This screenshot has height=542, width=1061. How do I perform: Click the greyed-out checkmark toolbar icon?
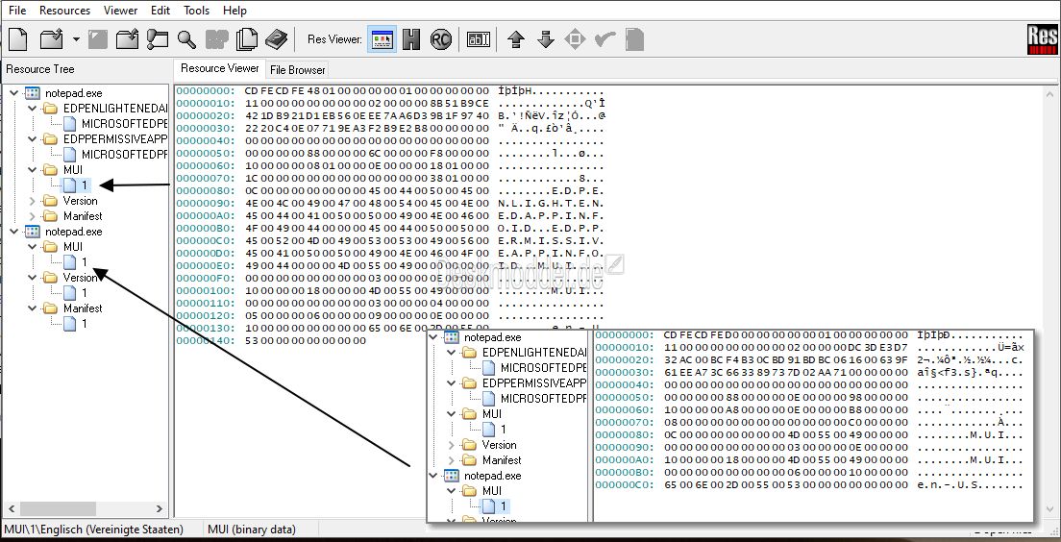[x=605, y=39]
